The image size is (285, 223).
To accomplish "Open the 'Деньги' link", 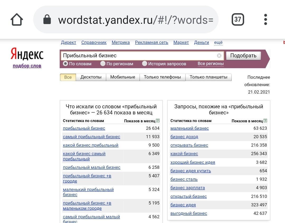I will (201, 43).
